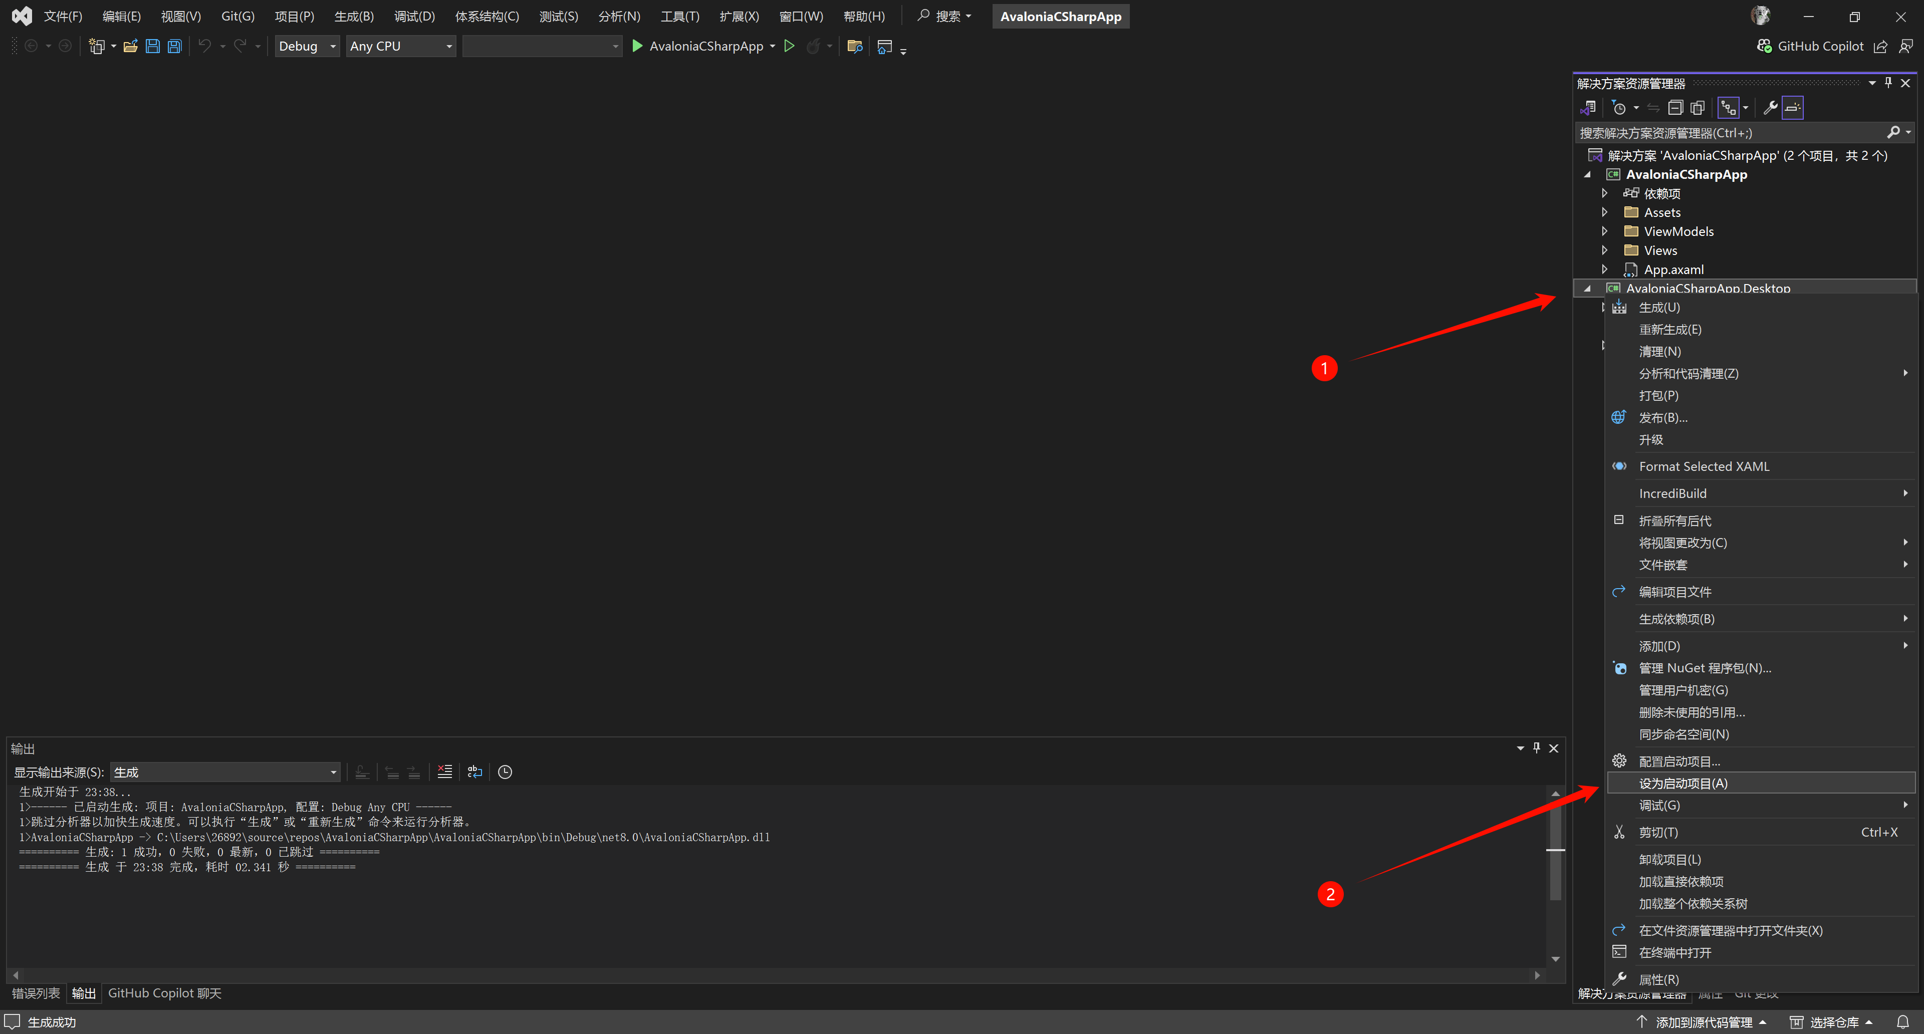Click the Solution Explorer search magnifier icon
1924x1034 pixels.
pyautogui.click(x=1893, y=133)
